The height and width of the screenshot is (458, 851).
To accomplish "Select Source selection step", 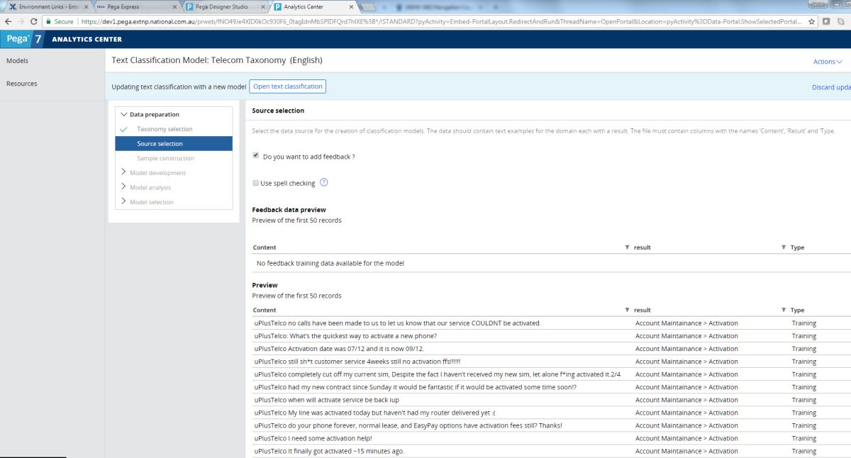I will pos(174,143).
